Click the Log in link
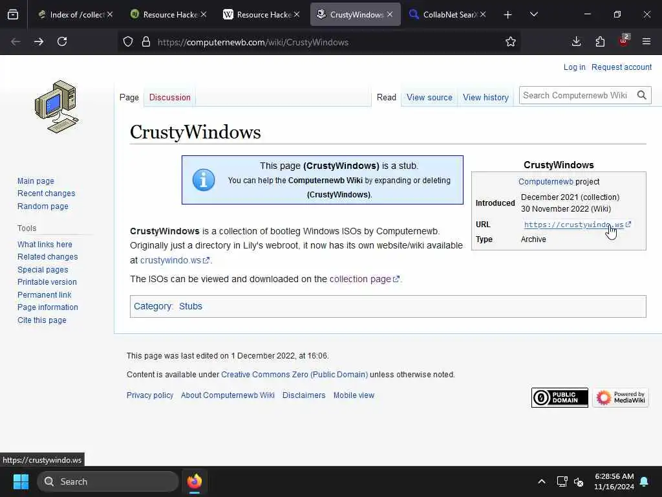Screen dimensions: 662x497 574,67
